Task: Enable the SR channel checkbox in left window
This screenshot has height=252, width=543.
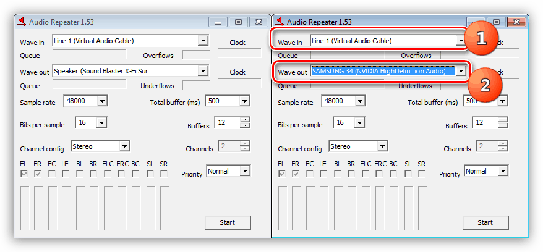Action: (163, 174)
